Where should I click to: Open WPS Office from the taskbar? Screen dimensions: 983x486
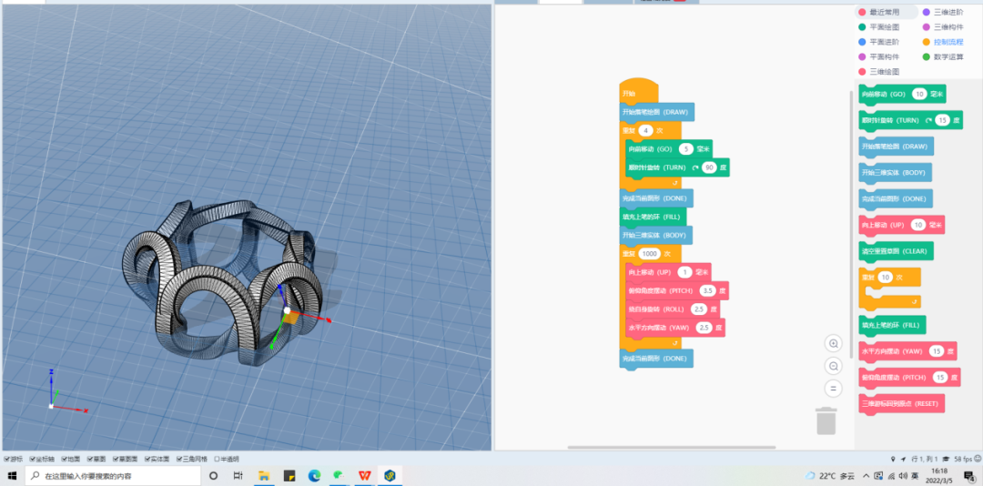coord(364,476)
